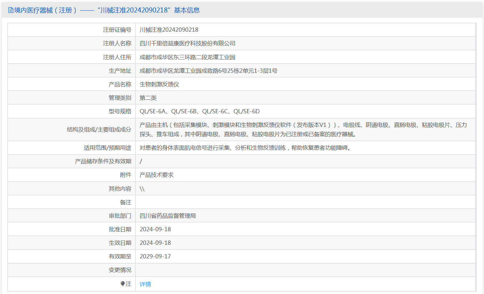Click the label 生效日期

point(120,243)
